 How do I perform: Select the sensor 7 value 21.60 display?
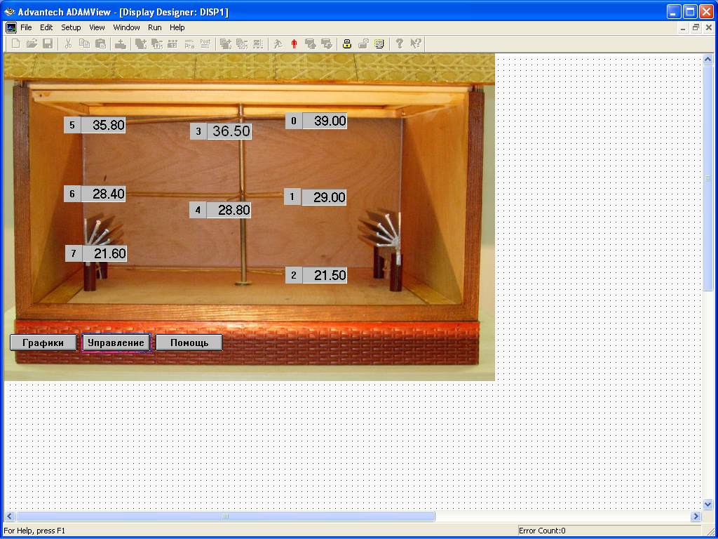[x=104, y=253]
